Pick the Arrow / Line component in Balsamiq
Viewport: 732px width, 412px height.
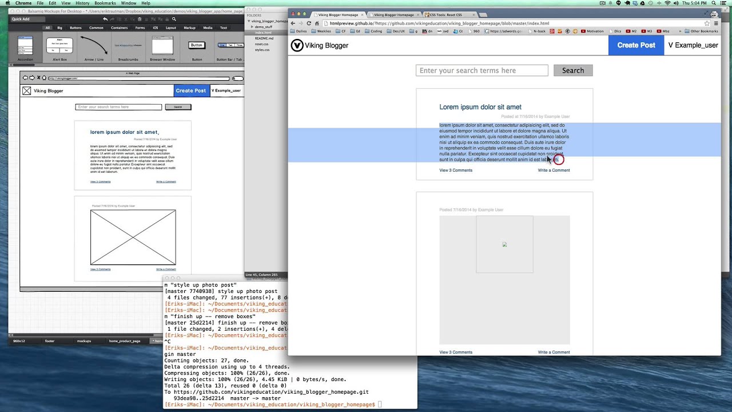pyautogui.click(x=94, y=48)
